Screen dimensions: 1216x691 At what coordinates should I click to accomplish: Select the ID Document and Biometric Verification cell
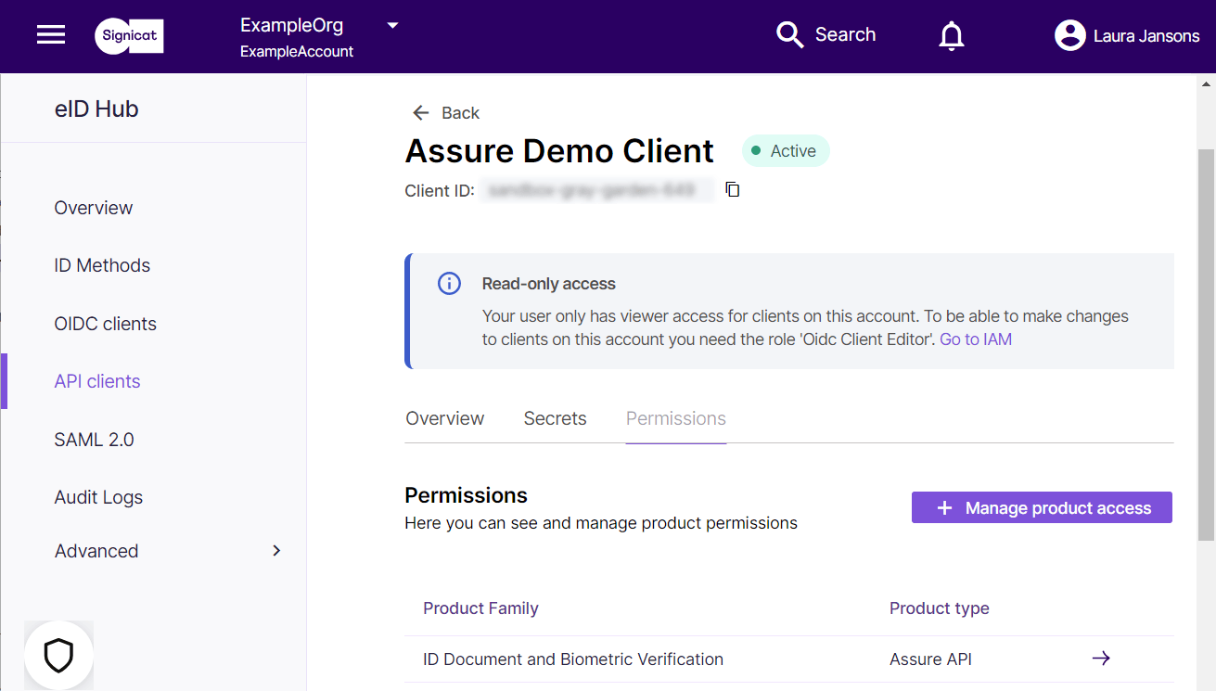point(573,659)
